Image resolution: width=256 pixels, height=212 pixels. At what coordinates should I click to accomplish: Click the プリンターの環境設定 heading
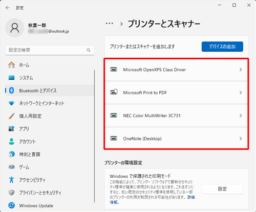coord(123,163)
